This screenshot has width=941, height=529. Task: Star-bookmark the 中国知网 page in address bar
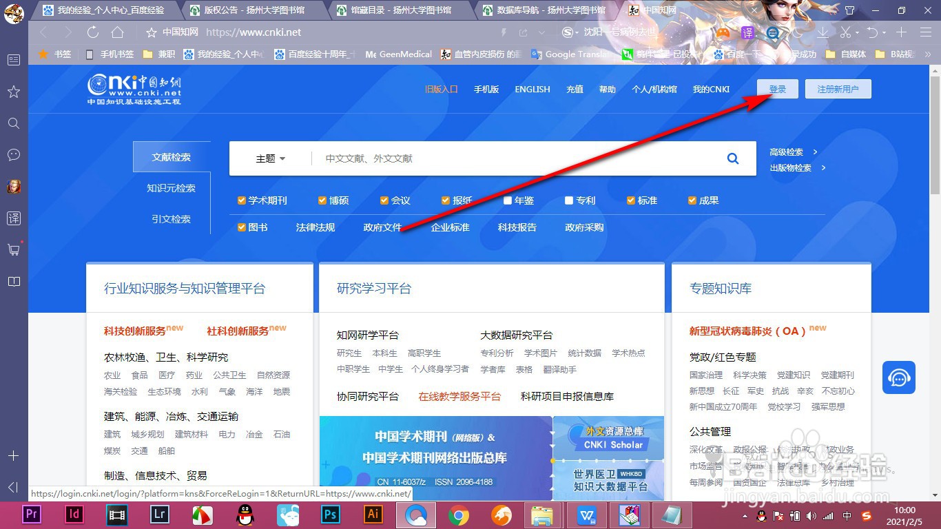tap(152, 32)
